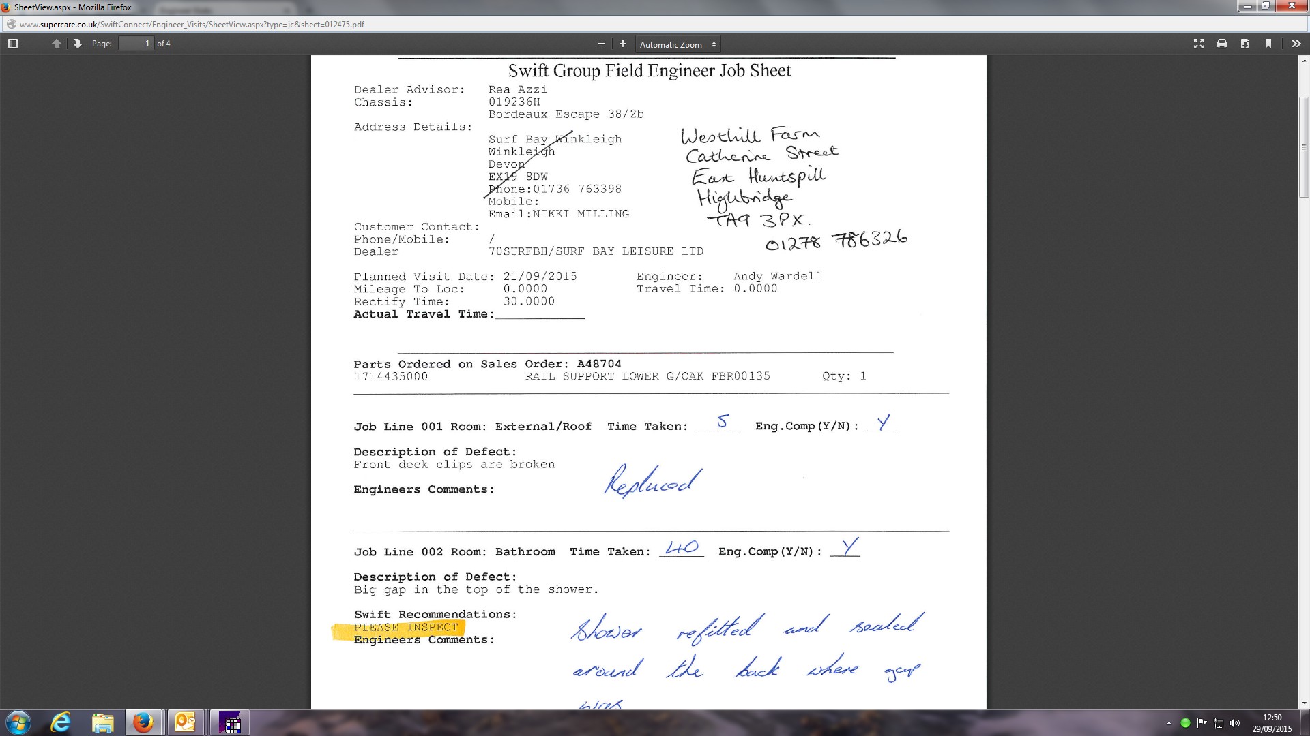Viewport: 1310px width, 736px height.
Task: Zoom out with minus button
Action: (601, 44)
